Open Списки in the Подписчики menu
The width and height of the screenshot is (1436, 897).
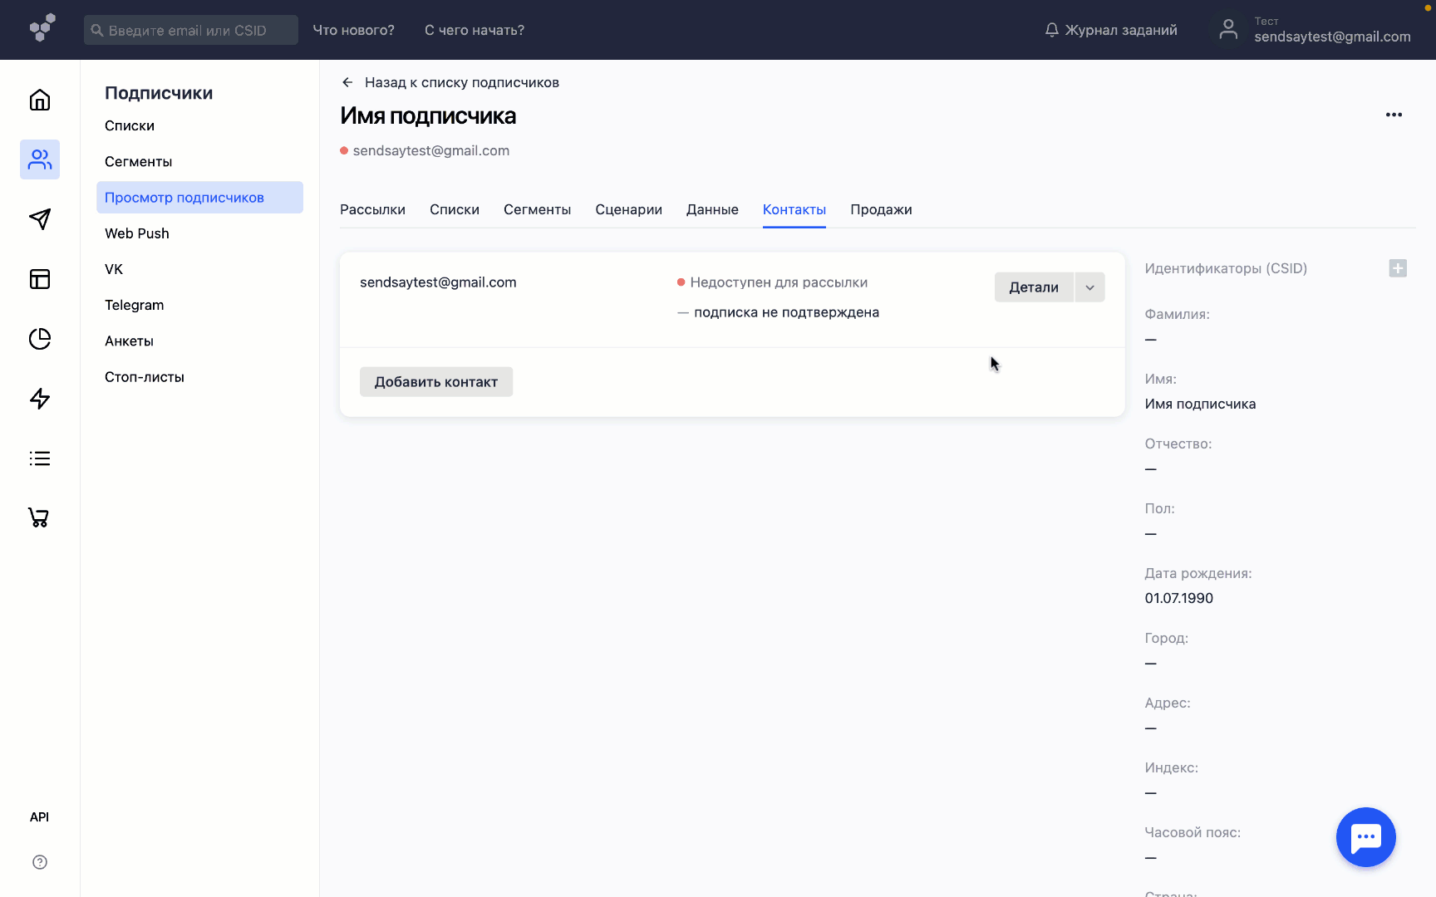(130, 125)
